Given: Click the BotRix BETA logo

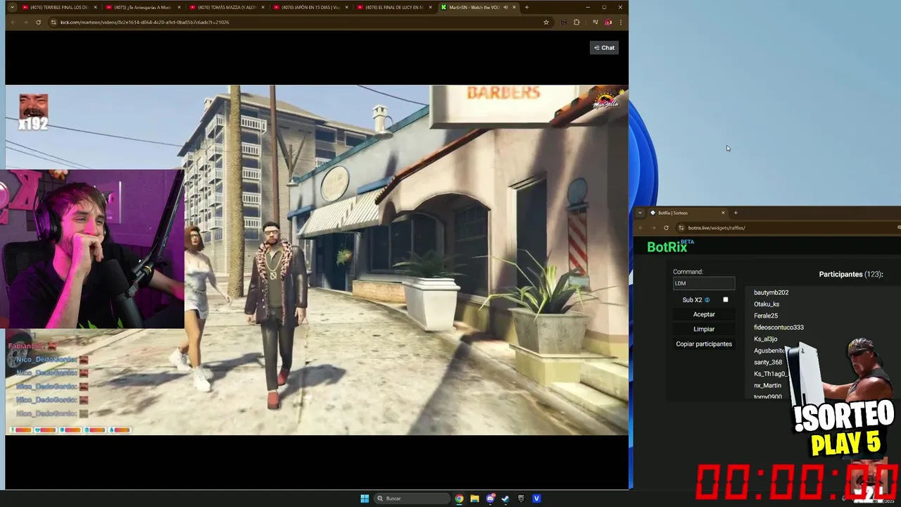Looking at the screenshot, I should click(x=670, y=246).
